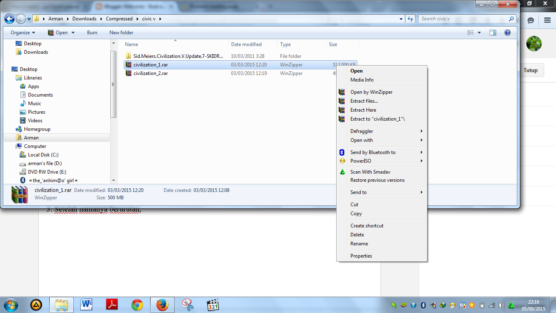
Task: Open Microsoft Word from the taskbar
Action: (87, 305)
